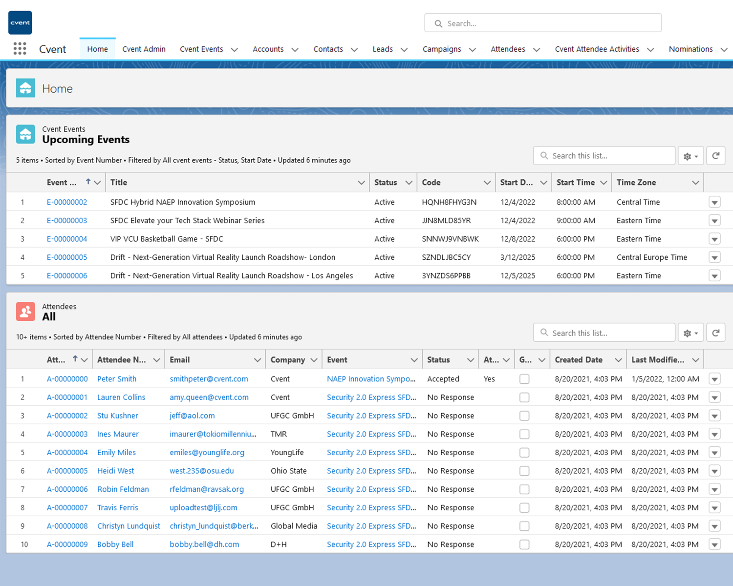Image resolution: width=733 pixels, height=586 pixels.
Task: Expand the Cvent Events nav dropdown chevron
Action: pos(235,49)
